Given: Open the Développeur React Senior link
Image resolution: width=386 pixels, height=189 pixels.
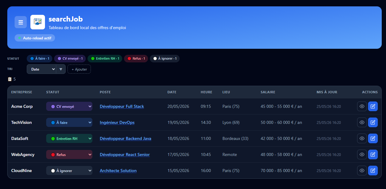Looking at the screenshot, I should [125, 154].
